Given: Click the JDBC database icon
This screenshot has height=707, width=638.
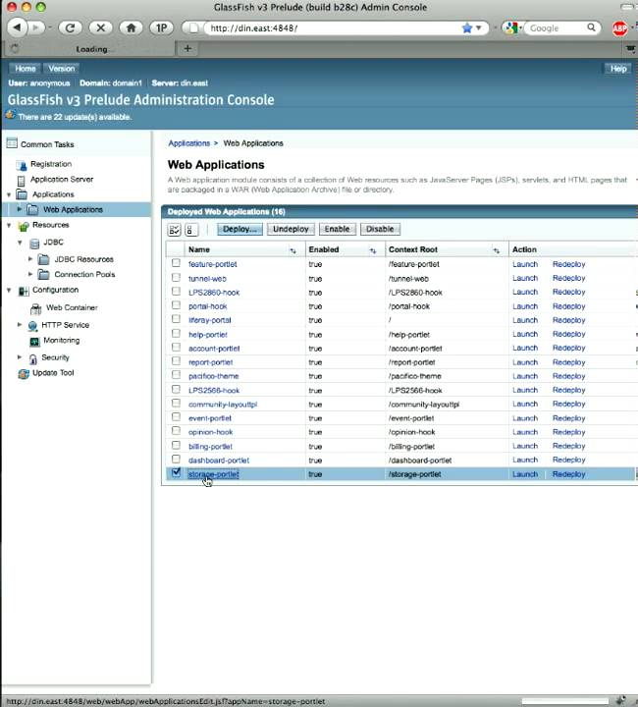Looking at the screenshot, I should pyautogui.click(x=34, y=244).
